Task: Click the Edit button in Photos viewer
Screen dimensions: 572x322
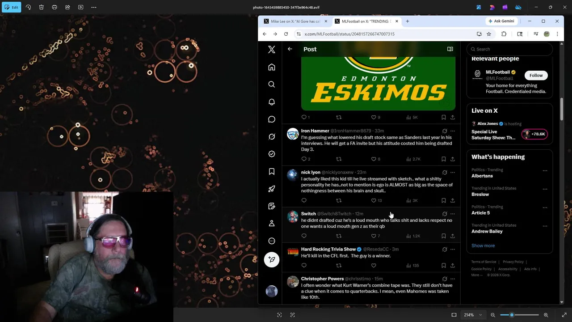Action: (11, 7)
